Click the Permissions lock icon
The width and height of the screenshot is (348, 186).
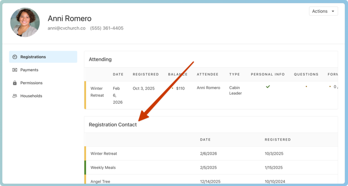(x=15, y=83)
